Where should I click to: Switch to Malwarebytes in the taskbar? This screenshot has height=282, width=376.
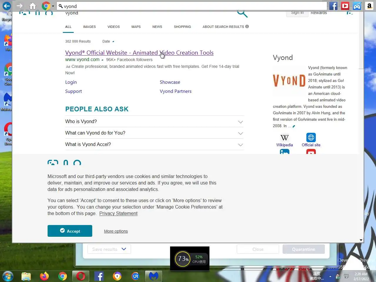click(154, 276)
